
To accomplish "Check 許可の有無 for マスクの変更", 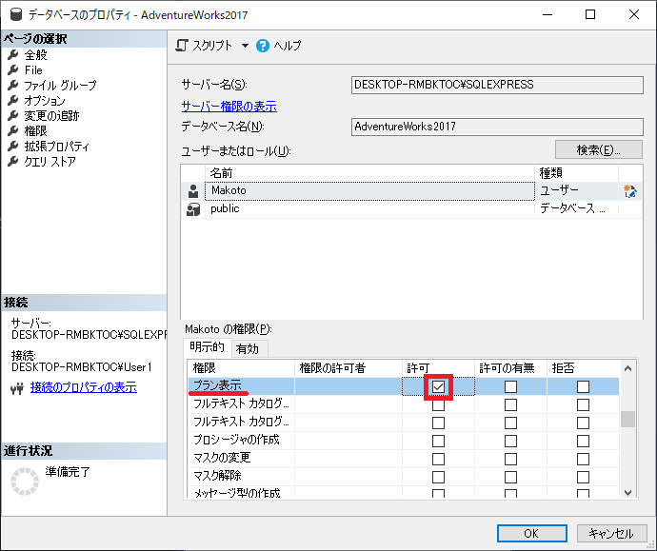I will click(510, 459).
